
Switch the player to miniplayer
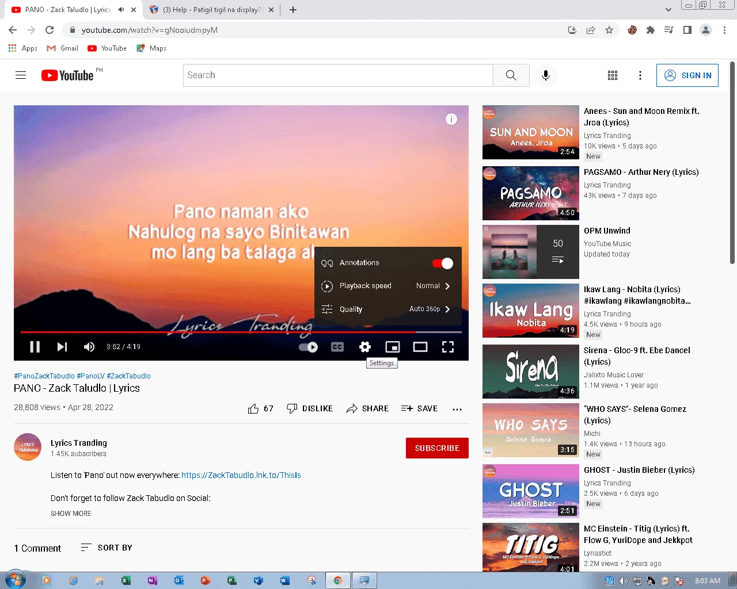[x=393, y=347]
